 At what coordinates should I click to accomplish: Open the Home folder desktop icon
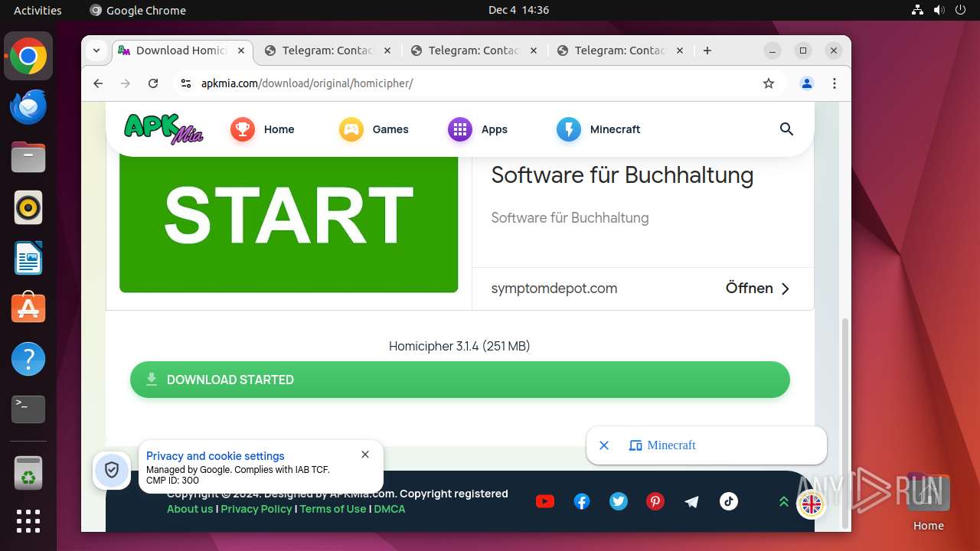pyautogui.click(x=928, y=501)
